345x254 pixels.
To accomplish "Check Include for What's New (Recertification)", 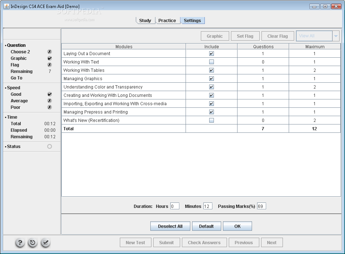I will coord(211,120).
